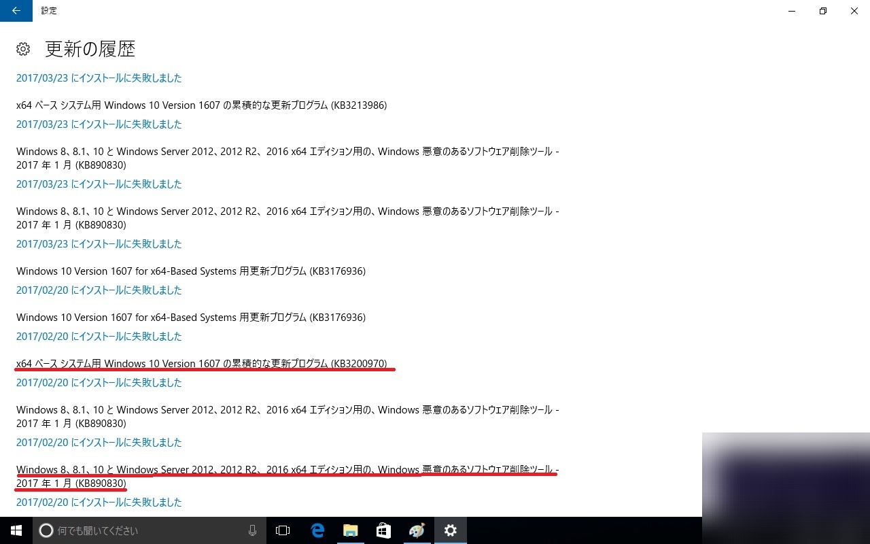This screenshot has width=870, height=544.
Task: Select the KB3213986 cumulative update title
Action: 202,105
